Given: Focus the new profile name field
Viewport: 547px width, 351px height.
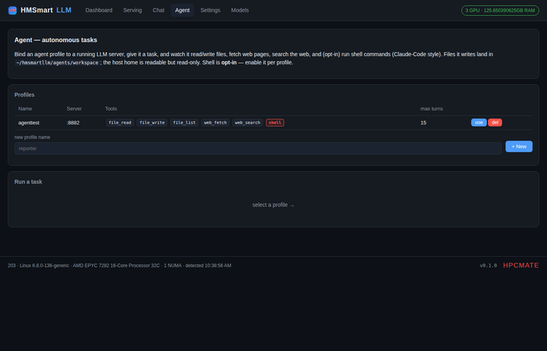Looking at the screenshot, I should pyautogui.click(x=258, y=148).
